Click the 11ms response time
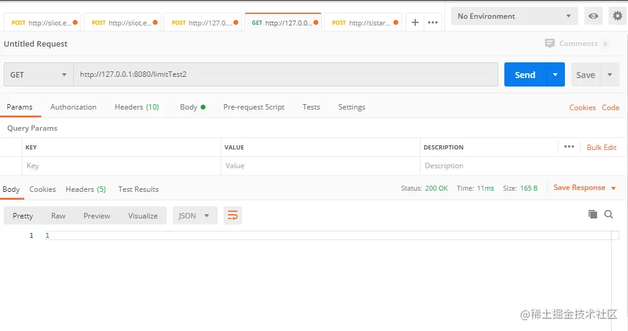628x331 pixels. point(486,188)
